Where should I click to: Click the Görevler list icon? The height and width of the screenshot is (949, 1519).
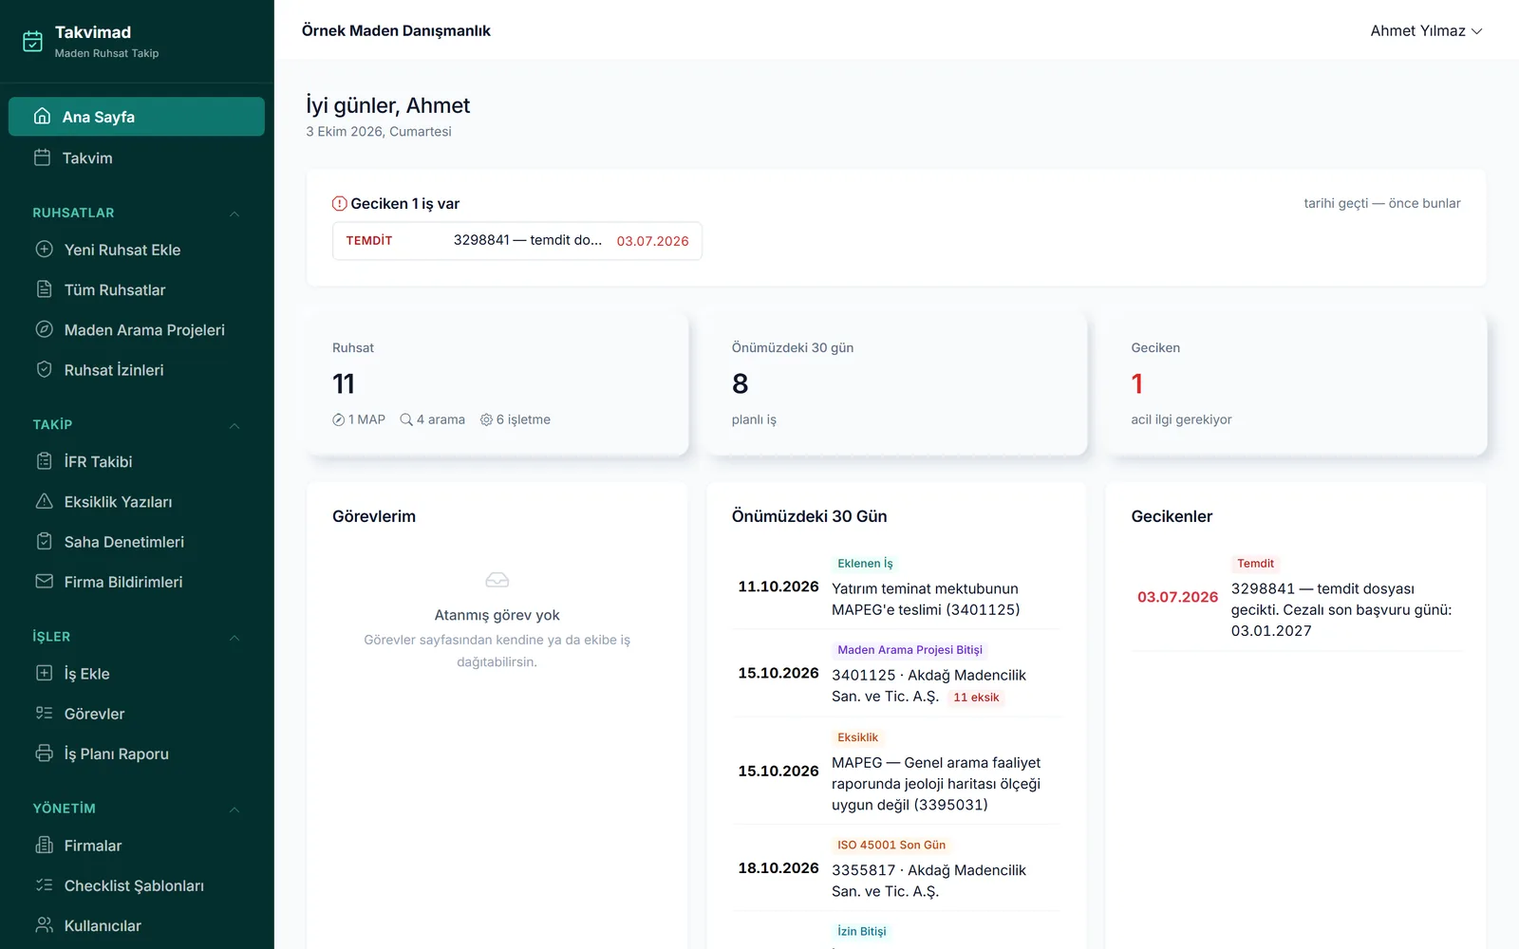click(44, 713)
